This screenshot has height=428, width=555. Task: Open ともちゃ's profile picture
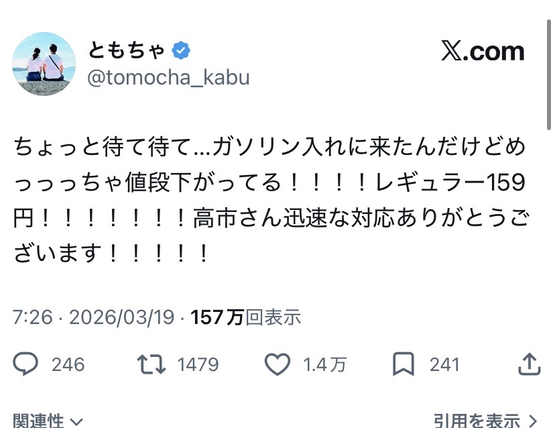click(x=44, y=65)
